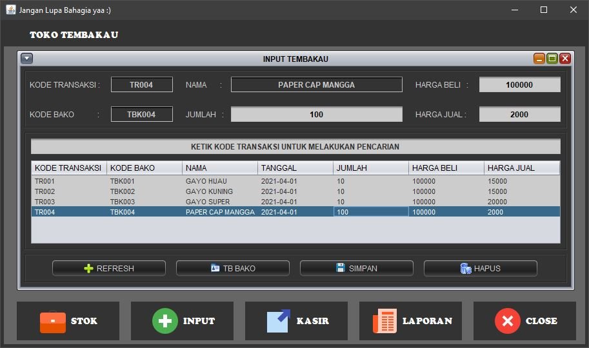
Task: Open the LAPORAN report icon
Action: pos(385,321)
